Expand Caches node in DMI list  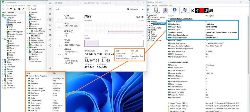[x=27, y=26]
